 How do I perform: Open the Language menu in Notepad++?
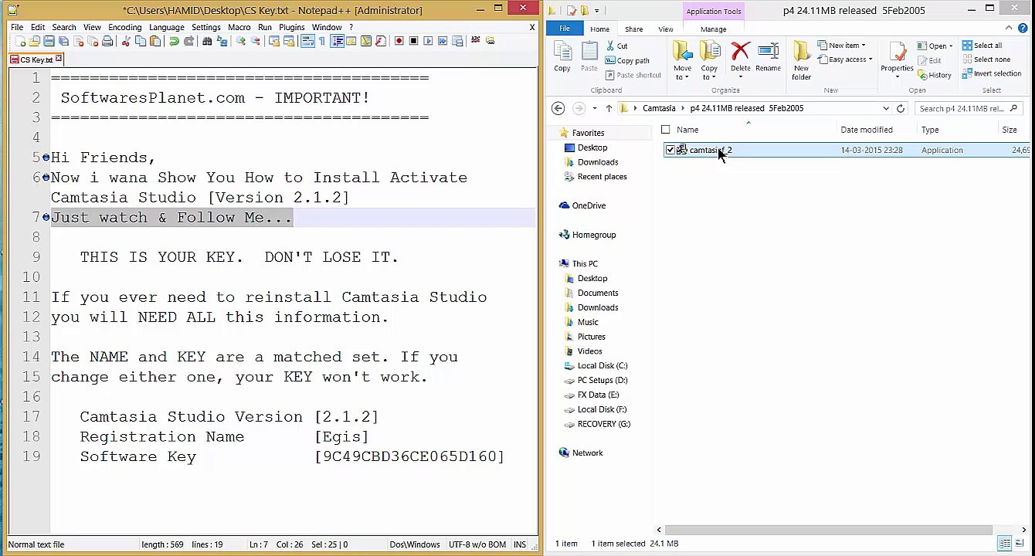coord(167,27)
